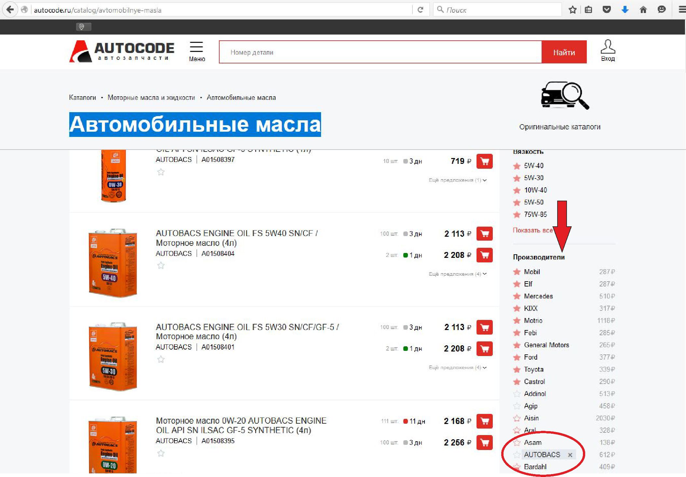Click the browser back arrow button
Viewport: 686px width, 477px height.
click(10, 9)
